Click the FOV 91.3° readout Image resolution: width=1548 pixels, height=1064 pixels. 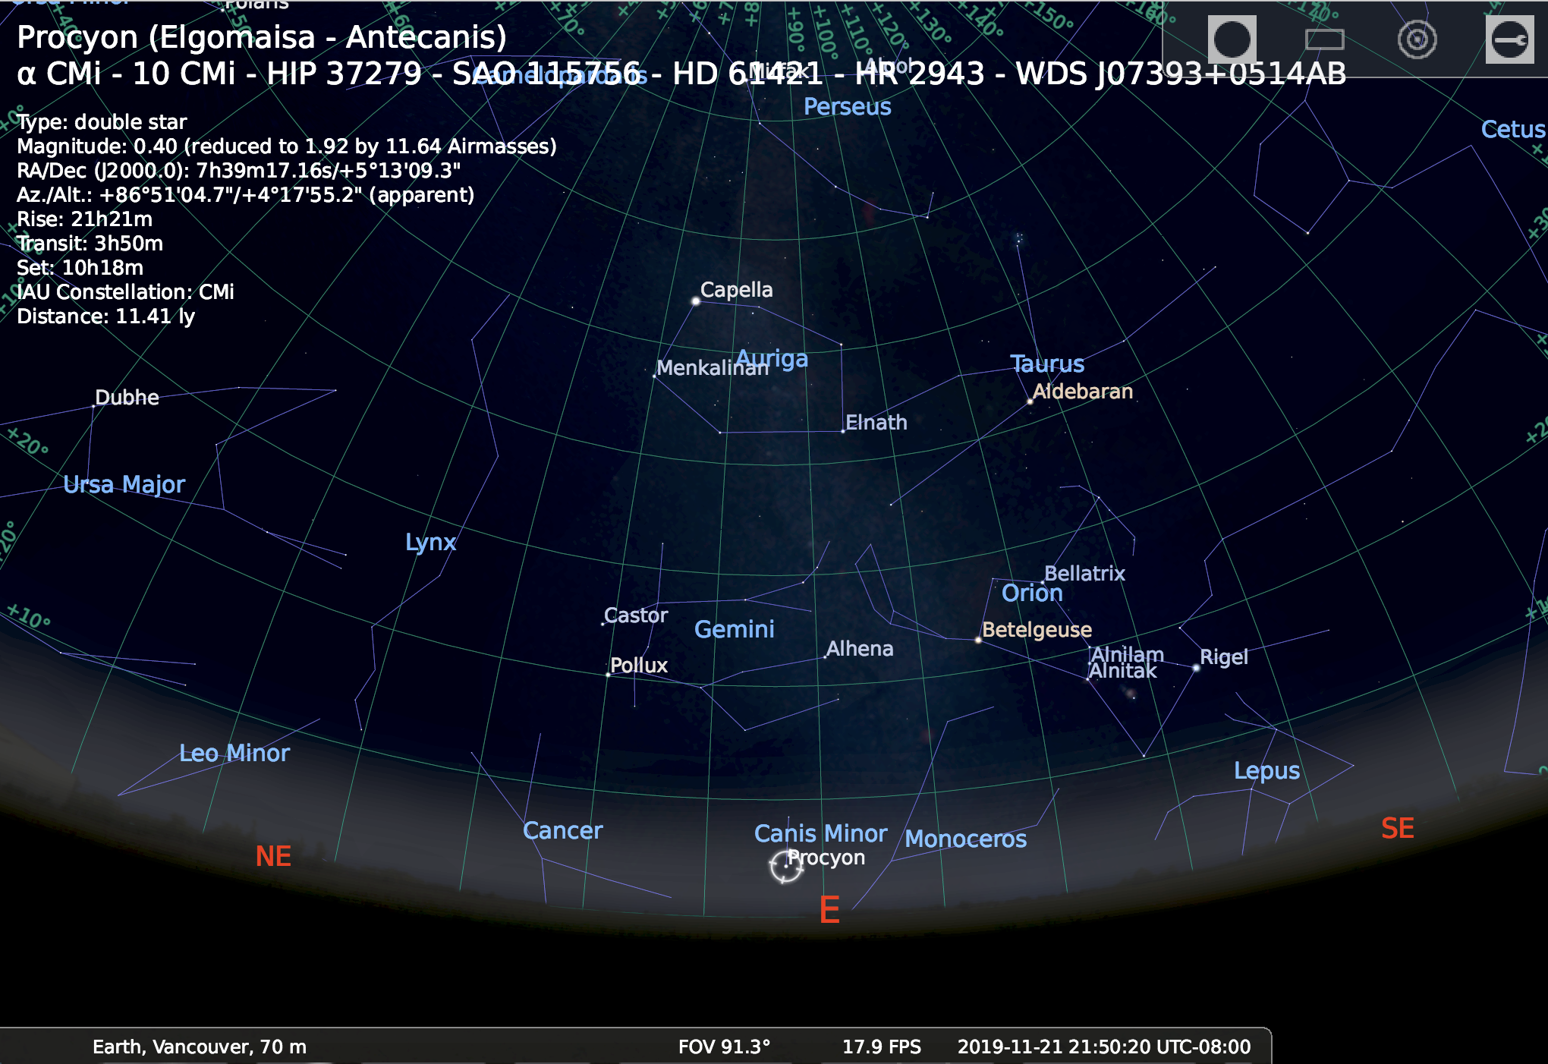tap(724, 1047)
